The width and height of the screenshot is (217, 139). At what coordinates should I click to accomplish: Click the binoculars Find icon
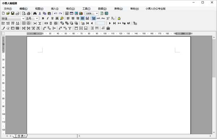tap(35, 13)
